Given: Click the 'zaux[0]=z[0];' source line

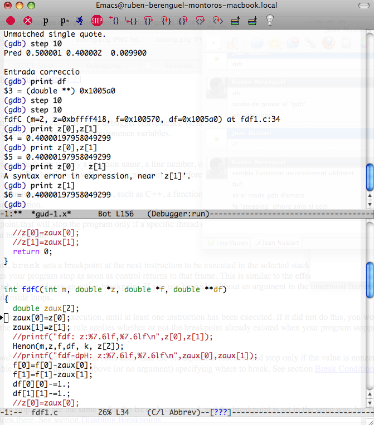Looking at the screenshot, I should click(41, 318).
